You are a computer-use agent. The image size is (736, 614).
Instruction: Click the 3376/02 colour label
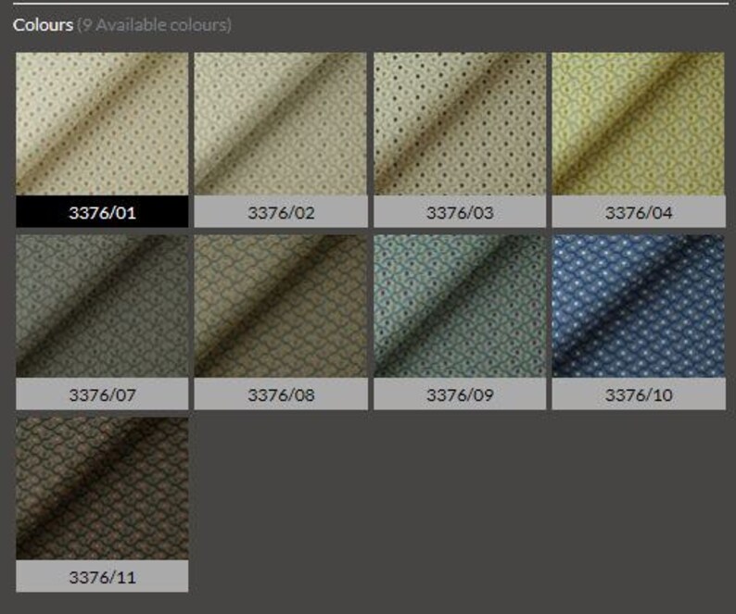(281, 212)
